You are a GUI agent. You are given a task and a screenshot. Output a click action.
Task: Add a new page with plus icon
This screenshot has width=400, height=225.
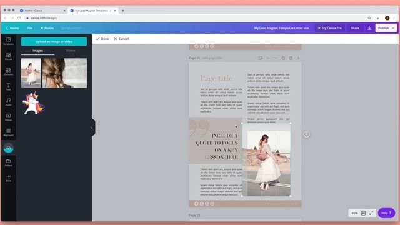(299, 58)
